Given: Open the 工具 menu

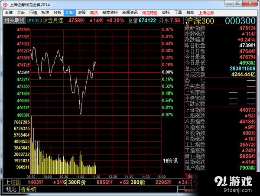Looking at the screenshot, I should click(x=178, y=13).
